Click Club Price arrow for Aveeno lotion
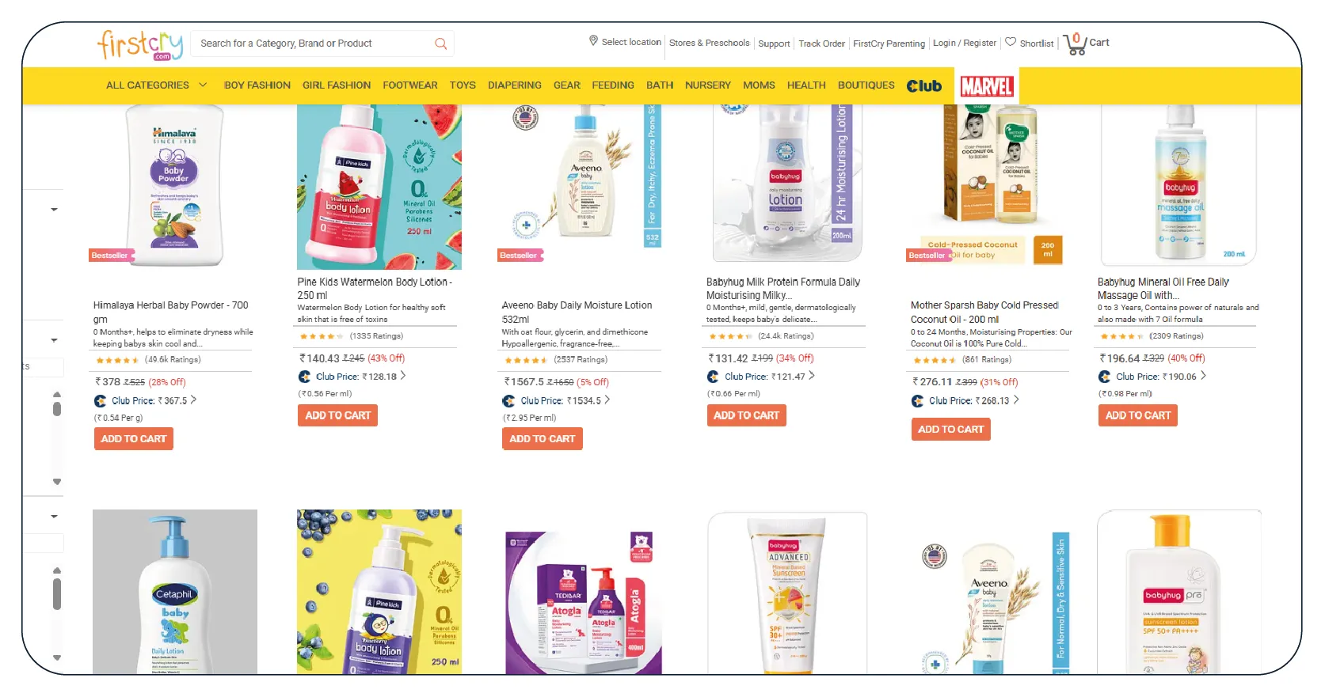The image size is (1325, 697). pos(607,400)
